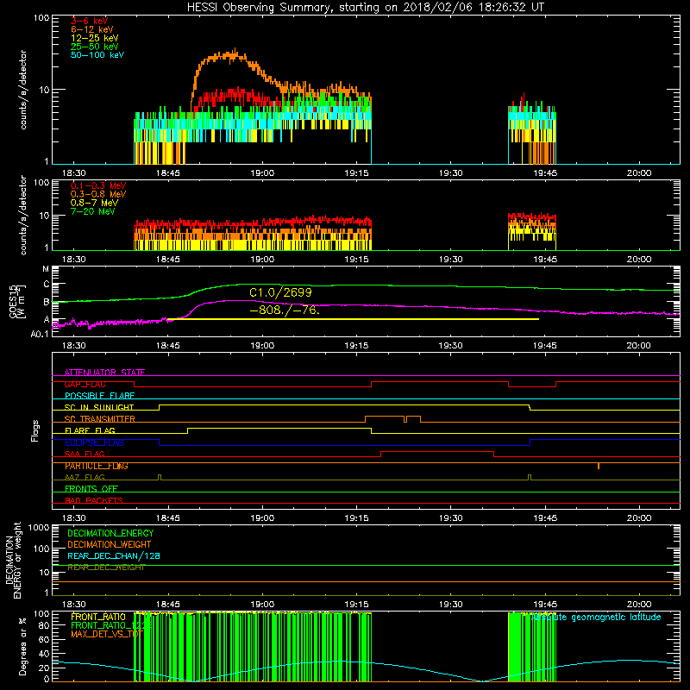Select the DECIMATION_ENERGY legend label
Viewport: 690px width, 690px height.
click(x=110, y=533)
